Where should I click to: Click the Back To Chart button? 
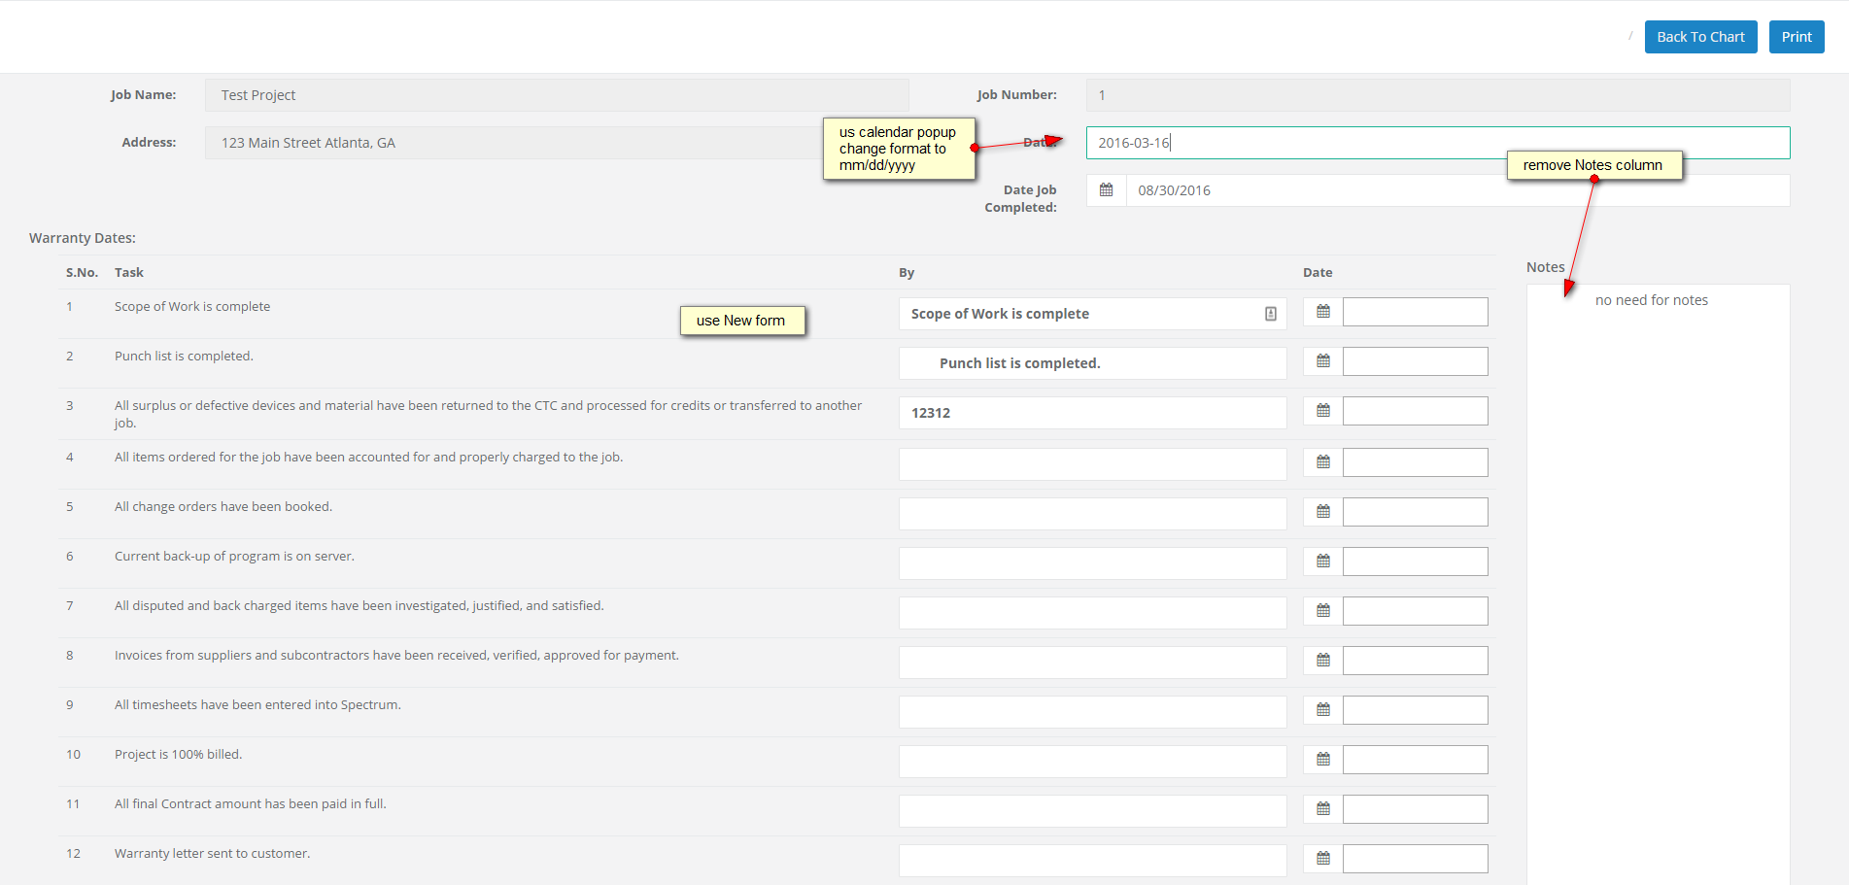pyautogui.click(x=1700, y=37)
